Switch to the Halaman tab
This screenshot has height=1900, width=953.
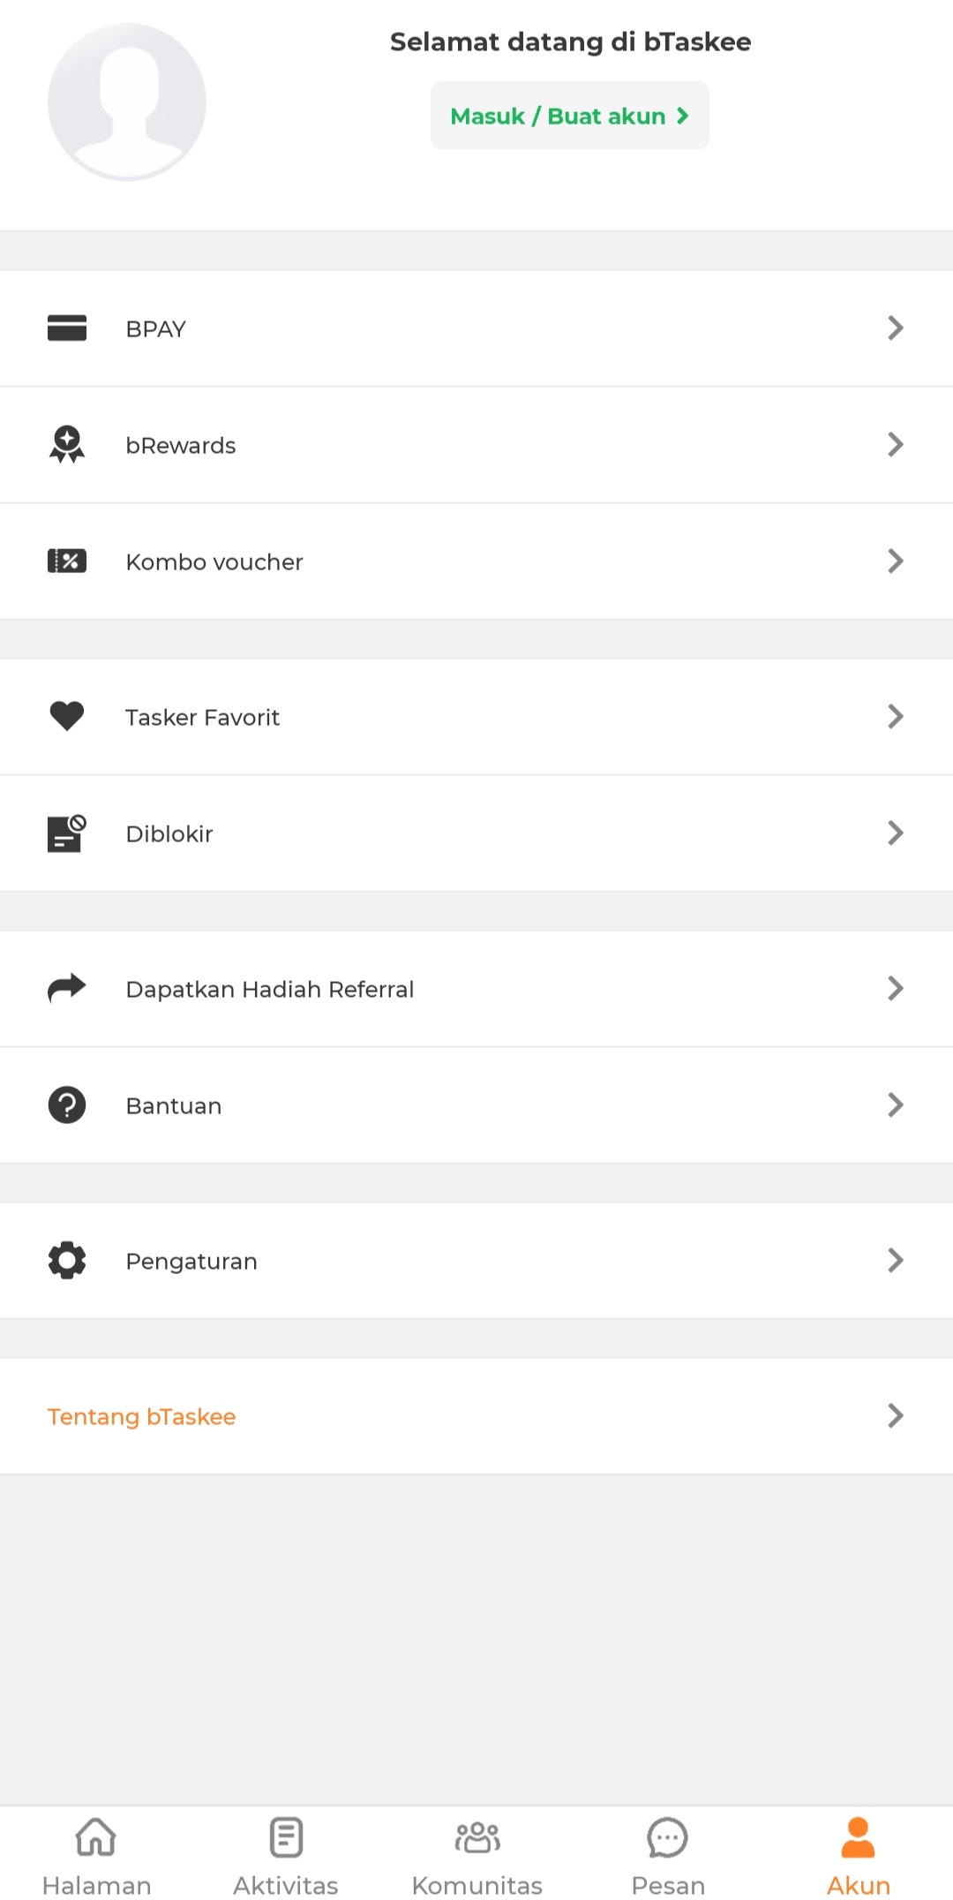click(x=96, y=1854)
